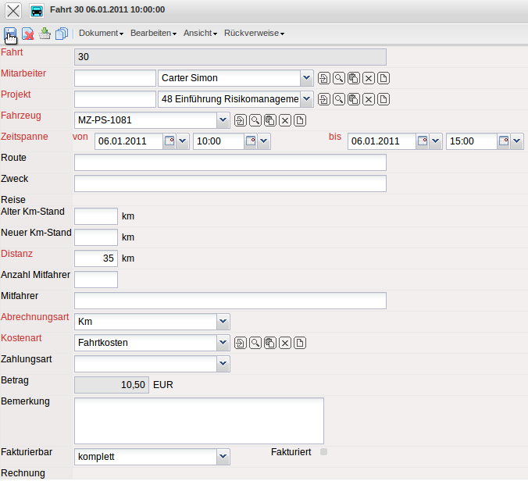Open the Fahrzeug dropdown MZ-PS-1081
The image size is (528, 481).
tap(223, 120)
